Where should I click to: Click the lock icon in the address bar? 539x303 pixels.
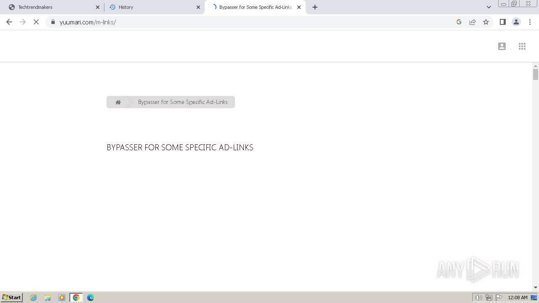[x=53, y=22]
